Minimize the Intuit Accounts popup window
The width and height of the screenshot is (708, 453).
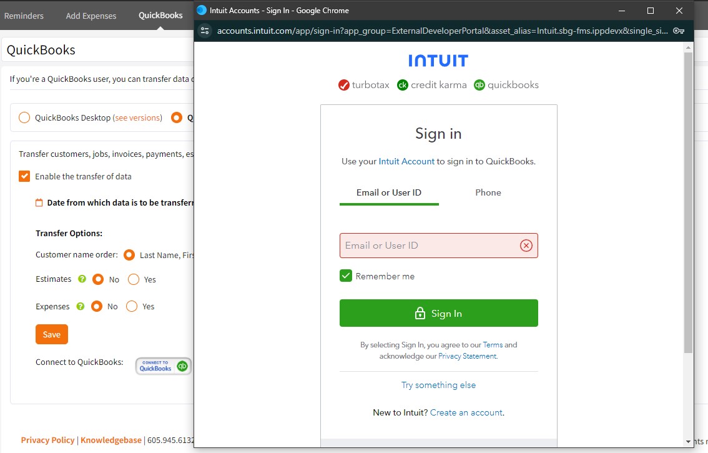622,11
